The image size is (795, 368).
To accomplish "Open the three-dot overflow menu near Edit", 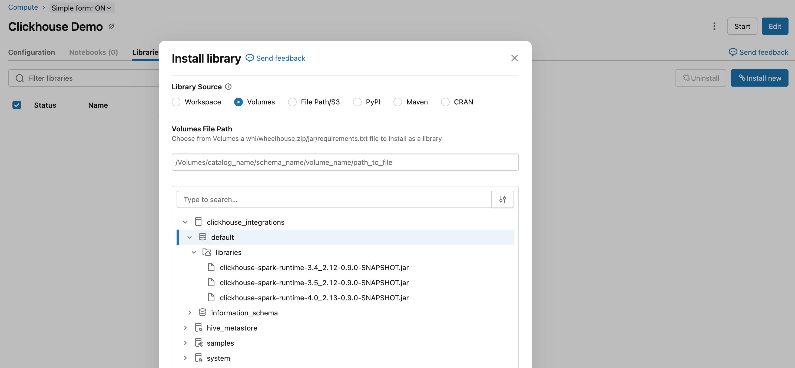I will point(714,26).
